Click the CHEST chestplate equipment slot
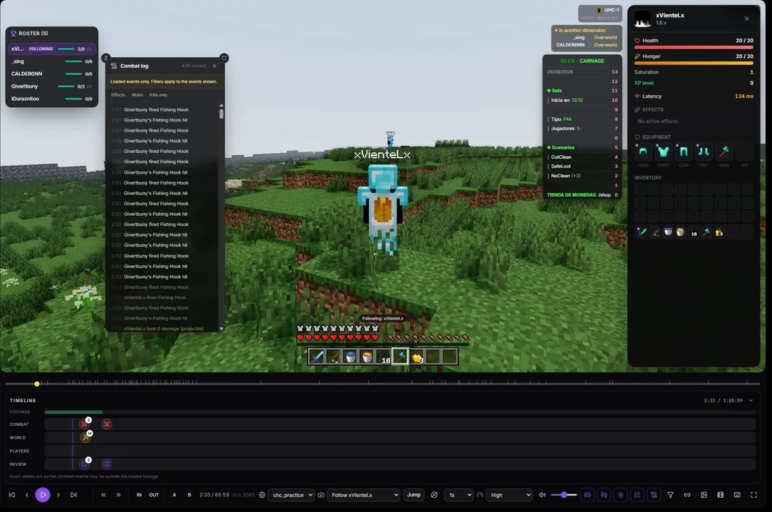Viewport: 772px width, 512px height. (663, 152)
